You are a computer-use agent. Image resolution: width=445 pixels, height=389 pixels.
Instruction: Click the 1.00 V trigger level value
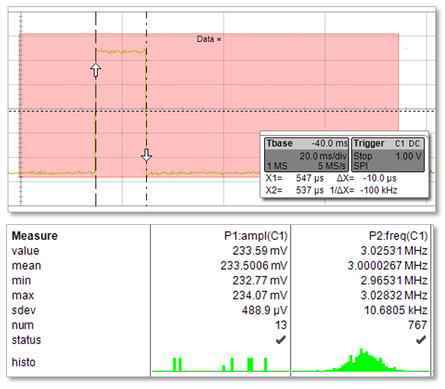point(409,156)
